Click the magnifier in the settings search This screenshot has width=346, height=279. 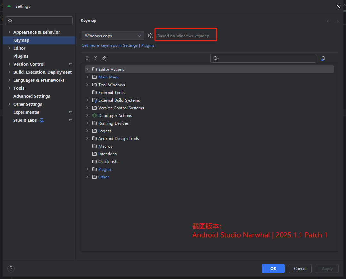point(11,21)
